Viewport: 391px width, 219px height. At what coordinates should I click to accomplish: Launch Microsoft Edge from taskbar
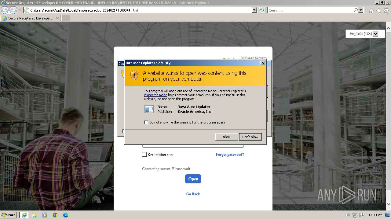coord(66,215)
